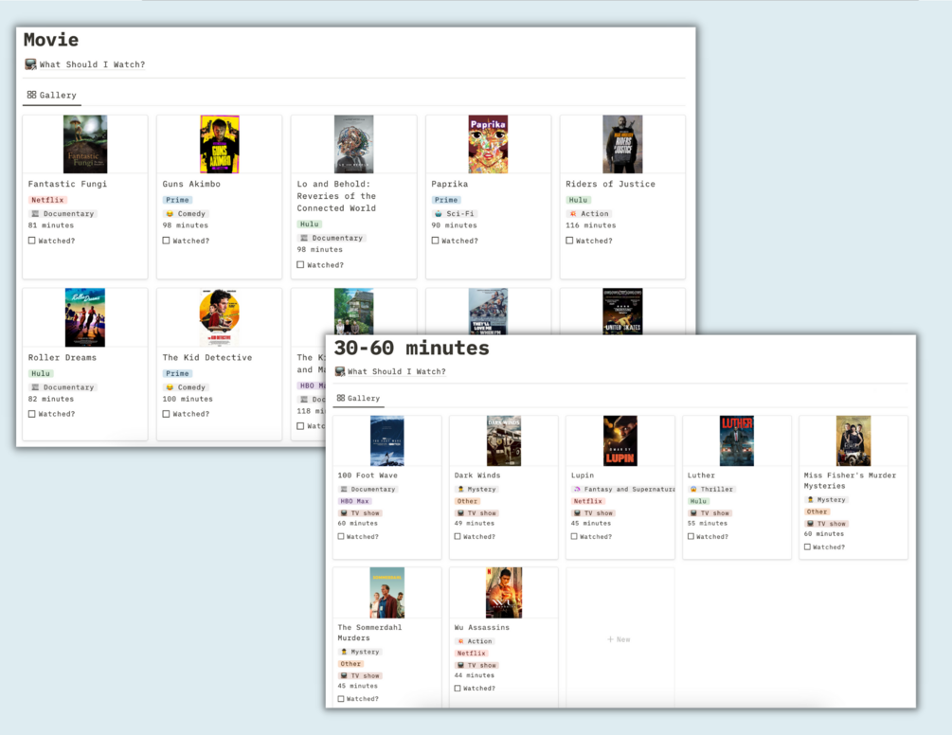
Task: Tick the Watched checkbox for Fantastic Fungi
Action: (x=31, y=241)
